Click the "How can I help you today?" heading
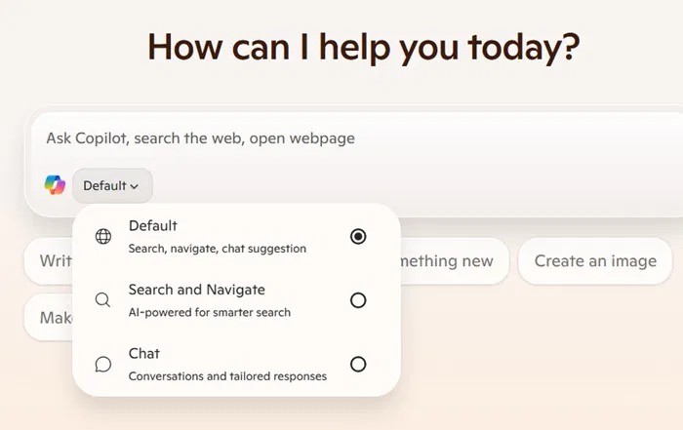The width and height of the screenshot is (683, 430). point(363,47)
